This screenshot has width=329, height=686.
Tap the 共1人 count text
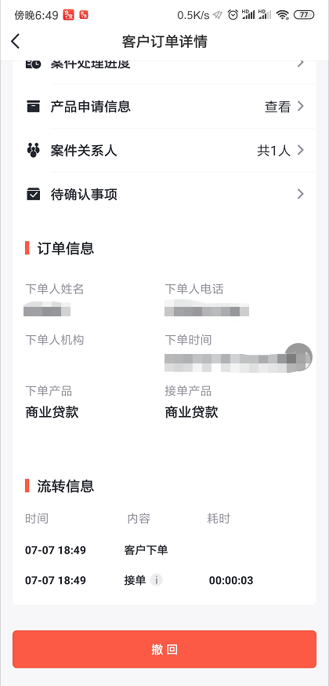click(273, 151)
